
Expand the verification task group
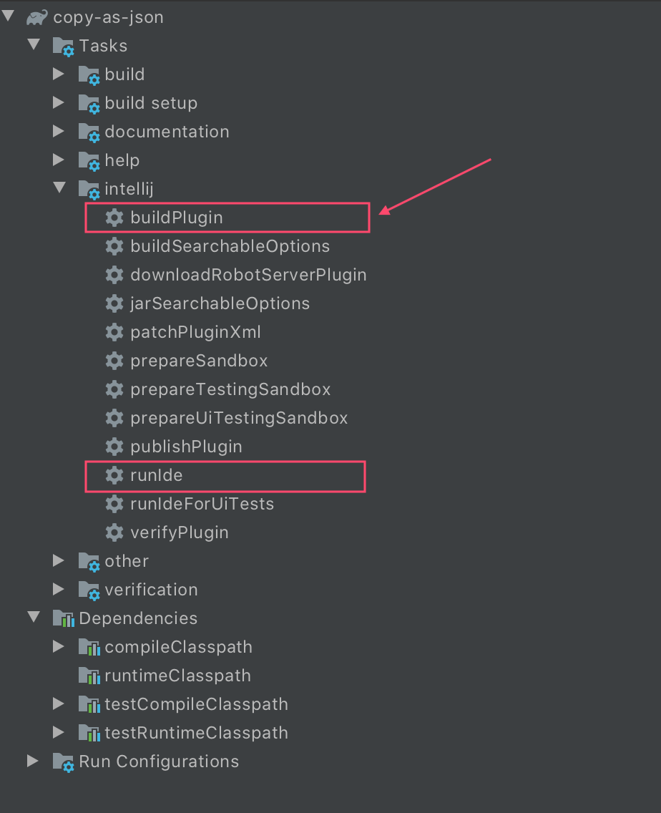pyautogui.click(x=59, y=590)
